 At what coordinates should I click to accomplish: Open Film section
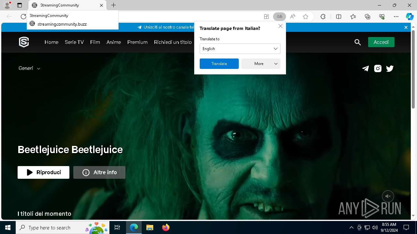coord(95,42)
